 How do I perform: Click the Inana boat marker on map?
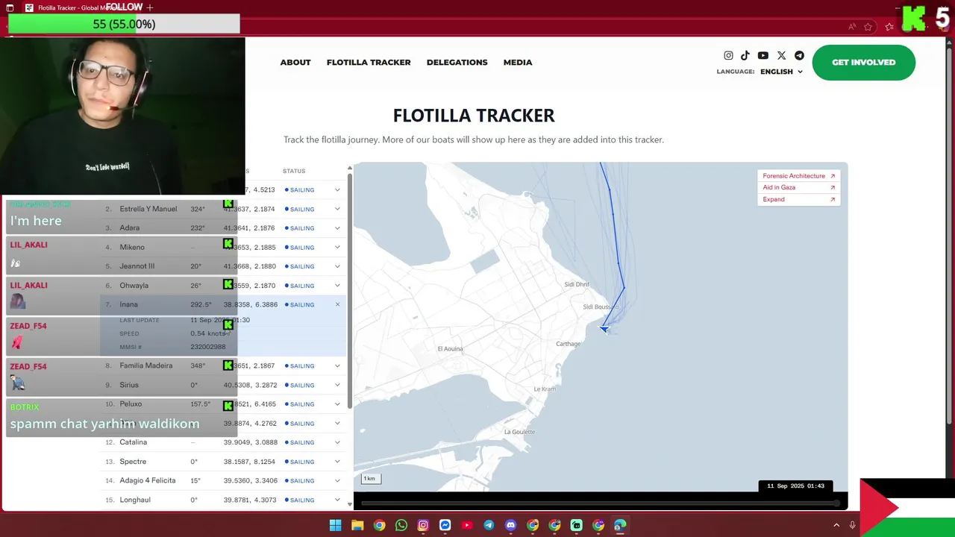(x=604, y=329)
